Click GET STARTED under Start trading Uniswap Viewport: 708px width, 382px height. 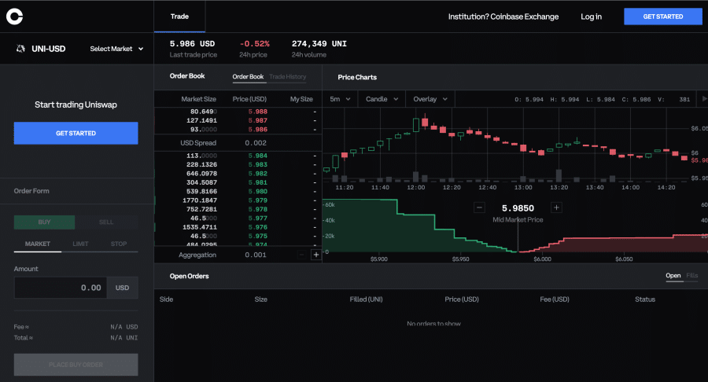[x=76, y=133]
